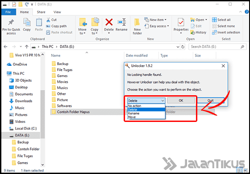This screenshot has width=250, height=174.
Task: Click Paste shortcut in ribbon
Action: point(59,32)
